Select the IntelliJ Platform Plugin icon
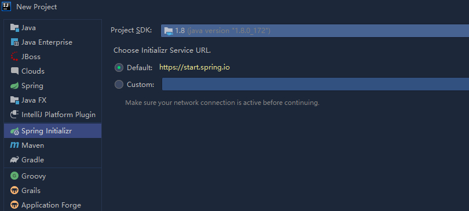Screen dimensions: 469x211 14,115
